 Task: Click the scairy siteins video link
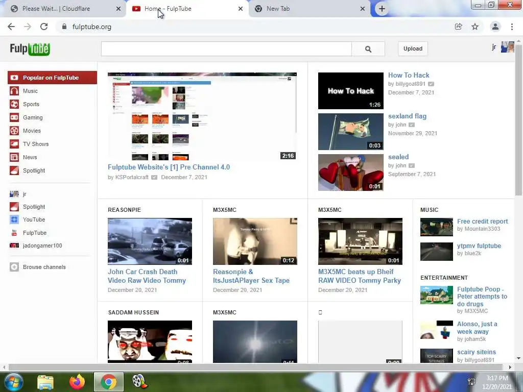click(477, 352)
